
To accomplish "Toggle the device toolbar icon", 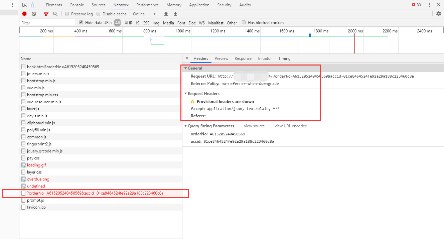I will coord(33,5).
